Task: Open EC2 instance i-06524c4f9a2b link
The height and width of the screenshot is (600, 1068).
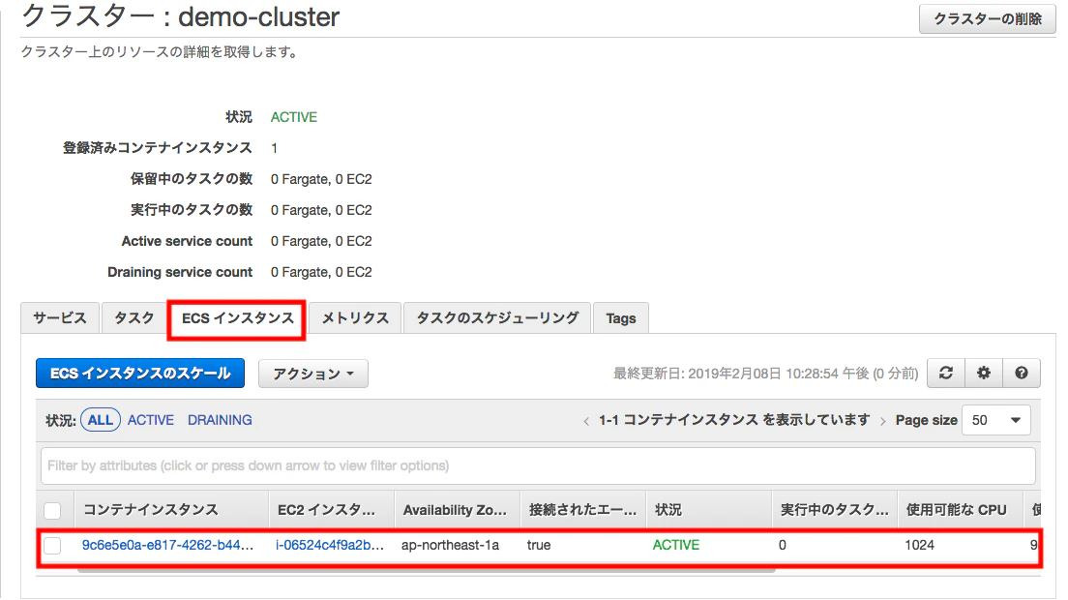Action: pyautogui.click(x=330, y=545)
